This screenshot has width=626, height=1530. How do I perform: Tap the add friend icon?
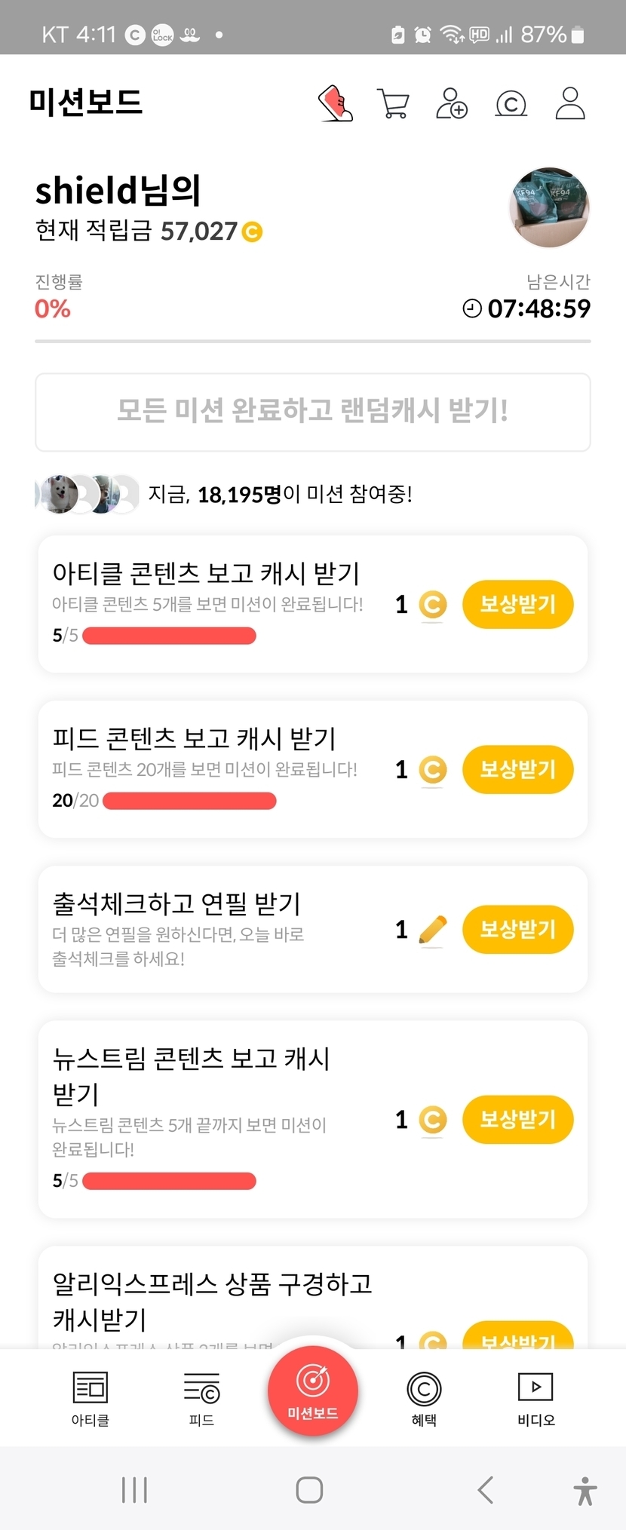[x=452, y=103]
